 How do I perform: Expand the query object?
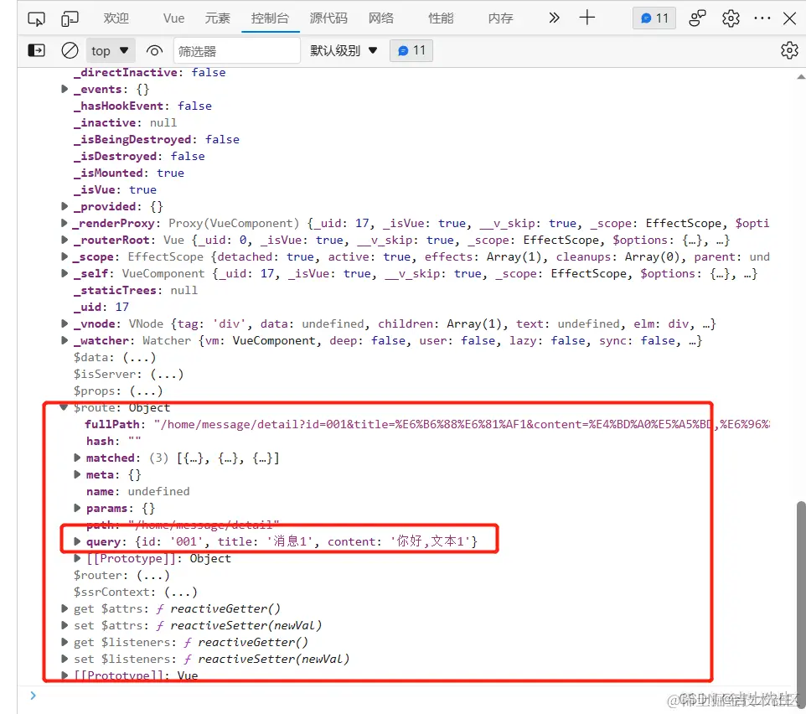77,541
